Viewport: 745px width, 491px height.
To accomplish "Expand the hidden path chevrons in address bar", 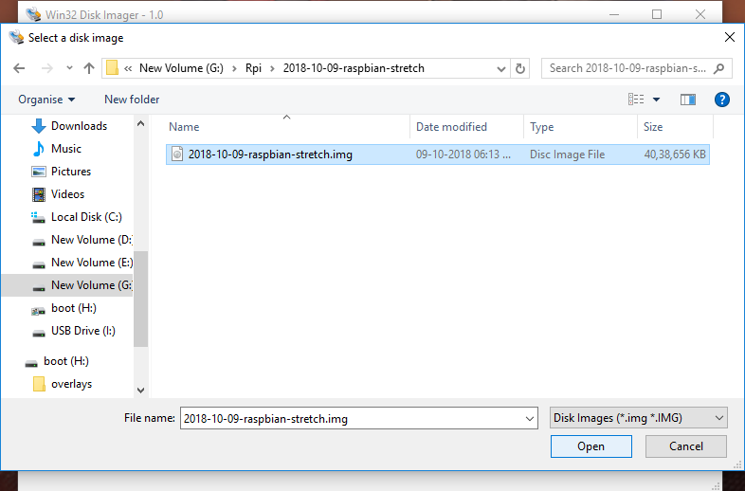I will point(128,68).
